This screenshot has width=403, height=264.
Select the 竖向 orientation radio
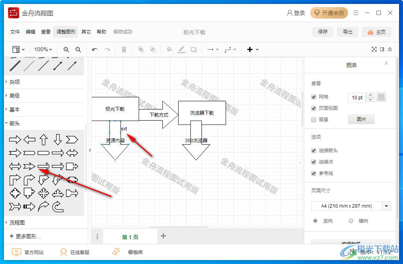(315, 221)
